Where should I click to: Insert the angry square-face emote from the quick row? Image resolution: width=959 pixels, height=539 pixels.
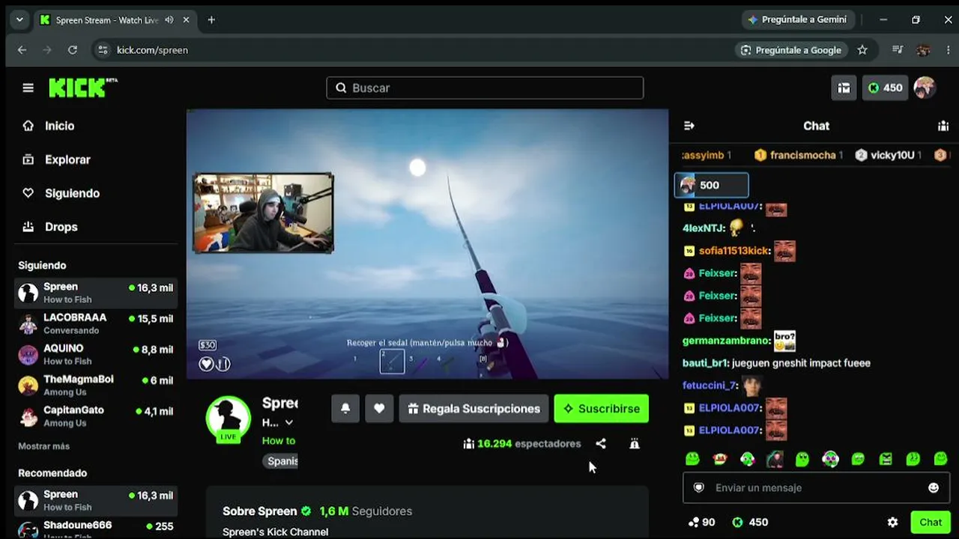[886, 459]
